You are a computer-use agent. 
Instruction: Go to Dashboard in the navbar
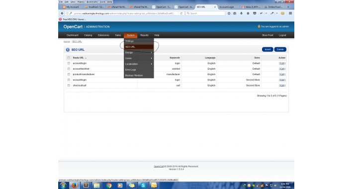[x=73, y=35]
